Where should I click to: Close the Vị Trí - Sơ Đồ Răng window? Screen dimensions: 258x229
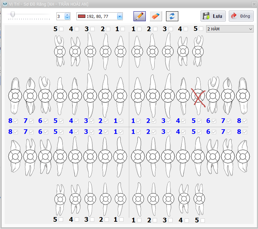click(254, 4)
